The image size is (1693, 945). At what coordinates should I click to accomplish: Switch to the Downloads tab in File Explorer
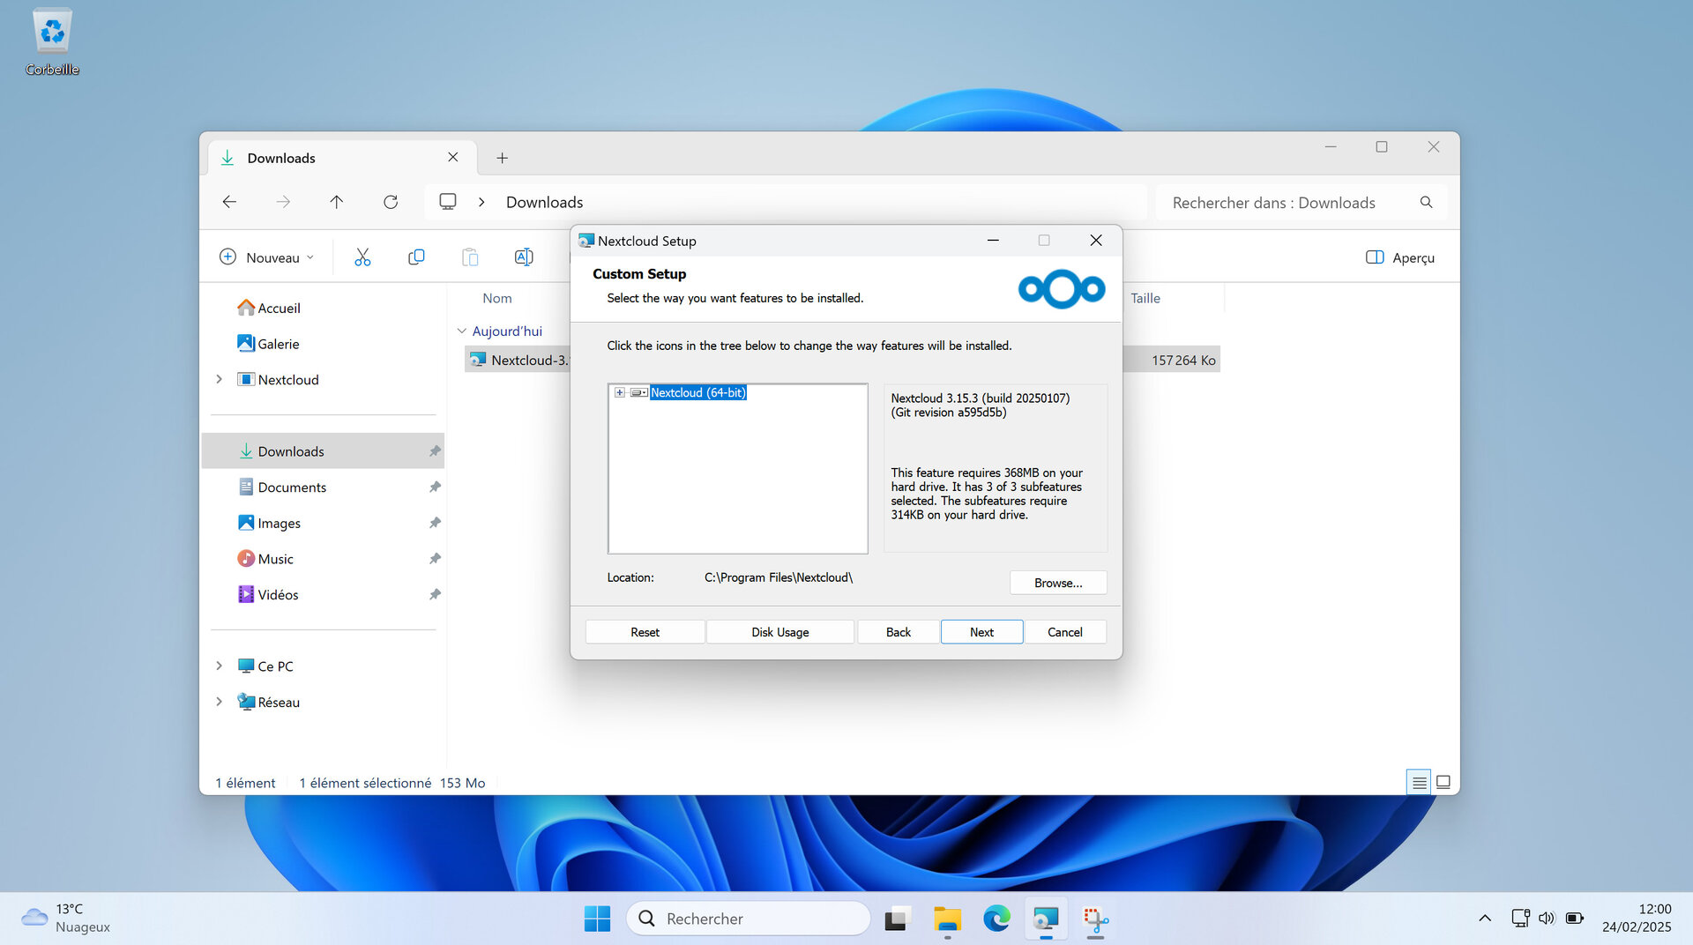coord(281,157)
